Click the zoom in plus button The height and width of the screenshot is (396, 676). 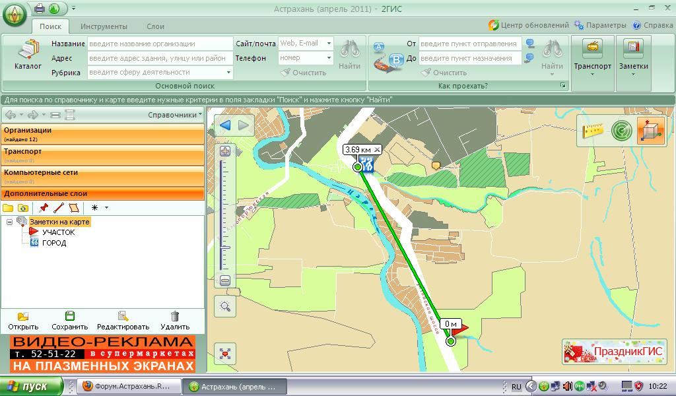click(225, 151)
